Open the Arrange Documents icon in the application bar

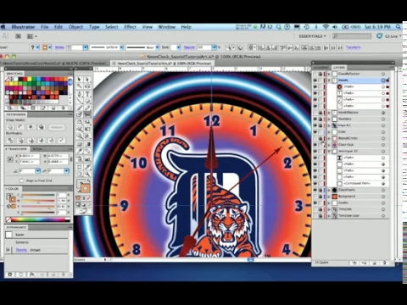[31, 36]
